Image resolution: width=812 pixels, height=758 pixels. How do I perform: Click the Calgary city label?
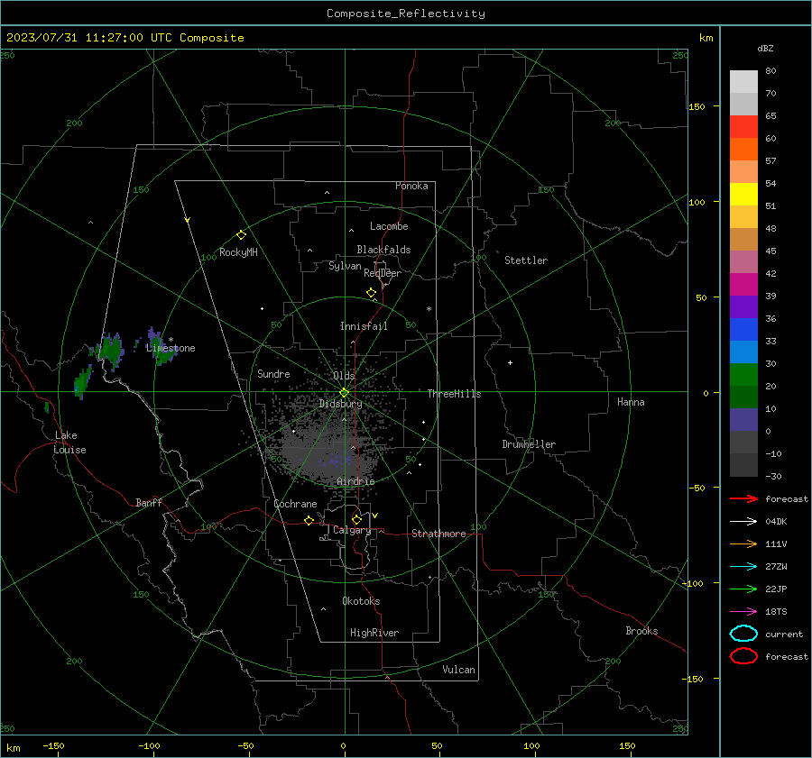coord(352,530)
